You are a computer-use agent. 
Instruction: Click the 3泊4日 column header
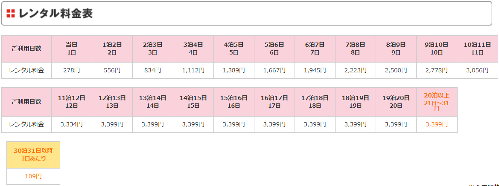[193, 49]
